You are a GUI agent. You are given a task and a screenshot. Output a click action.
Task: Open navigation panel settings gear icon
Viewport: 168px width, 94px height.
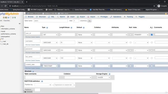tap(13, 17)
